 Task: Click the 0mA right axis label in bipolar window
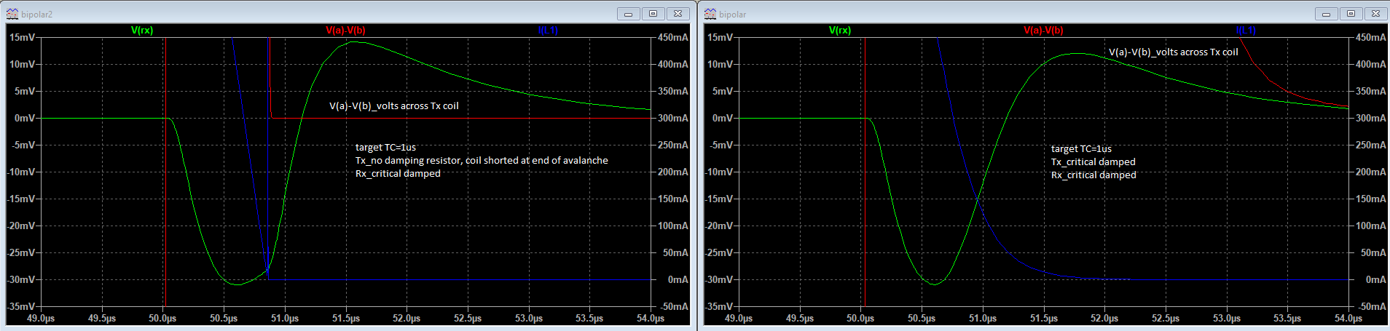[1375, 279]
